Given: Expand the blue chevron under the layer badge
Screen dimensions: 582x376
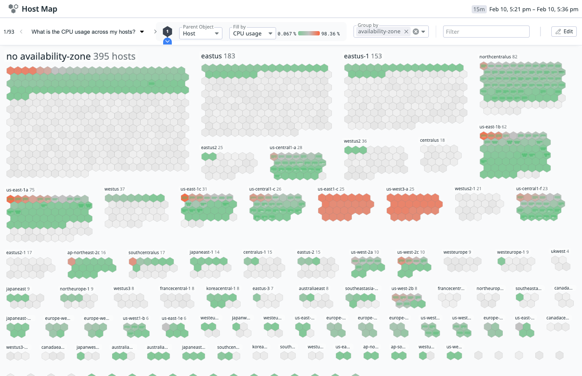Looking at the screenshot, I should 167,41.
